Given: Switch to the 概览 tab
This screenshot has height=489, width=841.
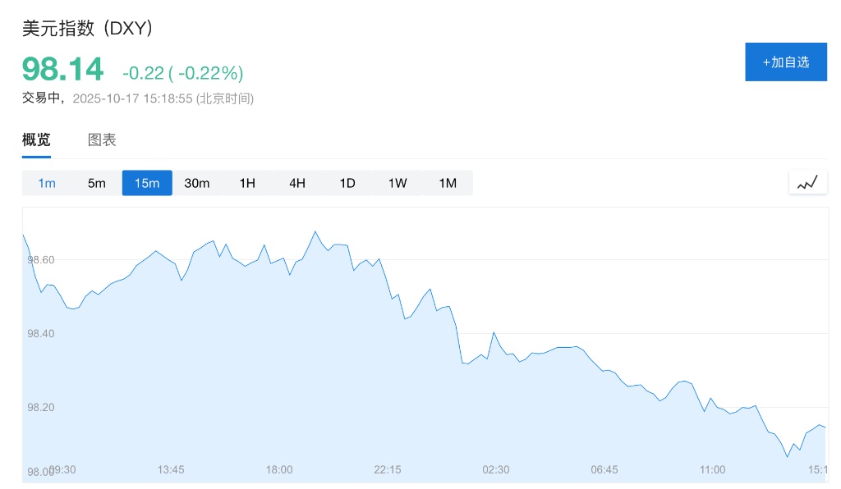Looking at the screenshot, I should 36,139.
